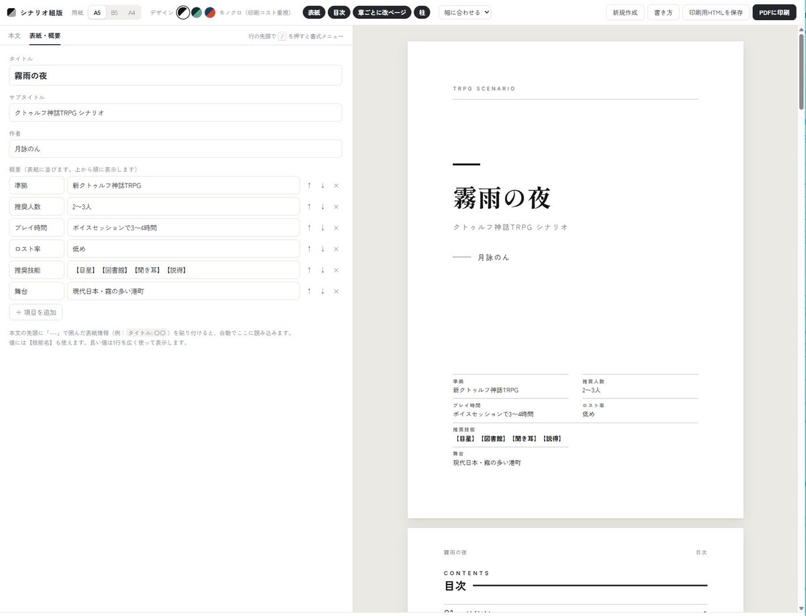
Task: Move the プレイ時間 row down
Action: (322, 228)
